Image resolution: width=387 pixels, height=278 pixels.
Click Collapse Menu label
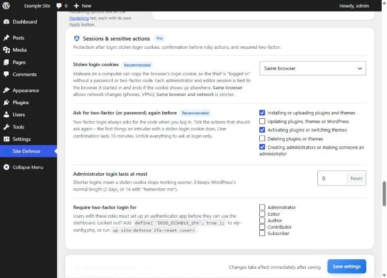[x=28, y=167]
